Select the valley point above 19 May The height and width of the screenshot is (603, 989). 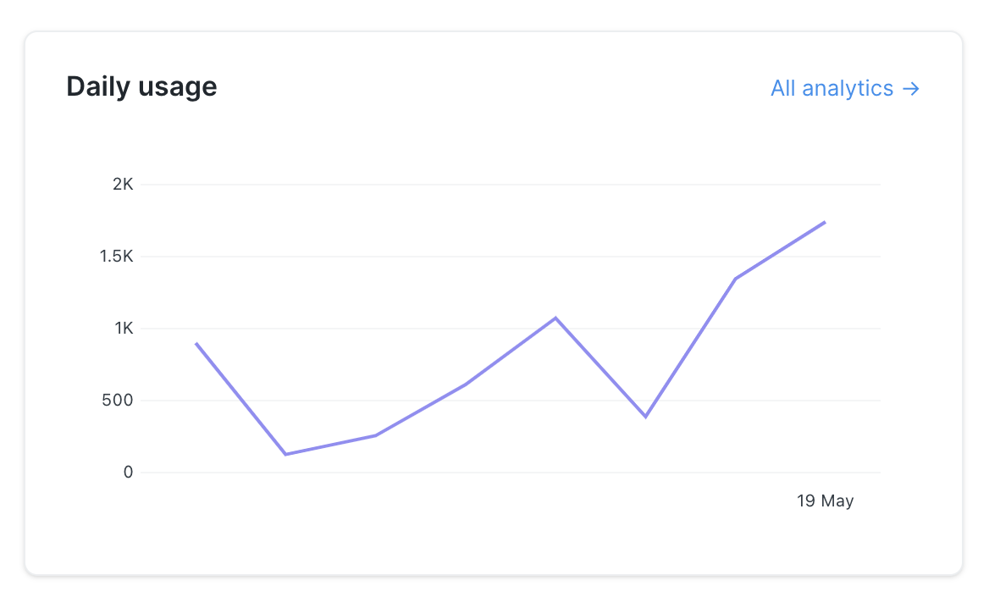click(644, 415)
